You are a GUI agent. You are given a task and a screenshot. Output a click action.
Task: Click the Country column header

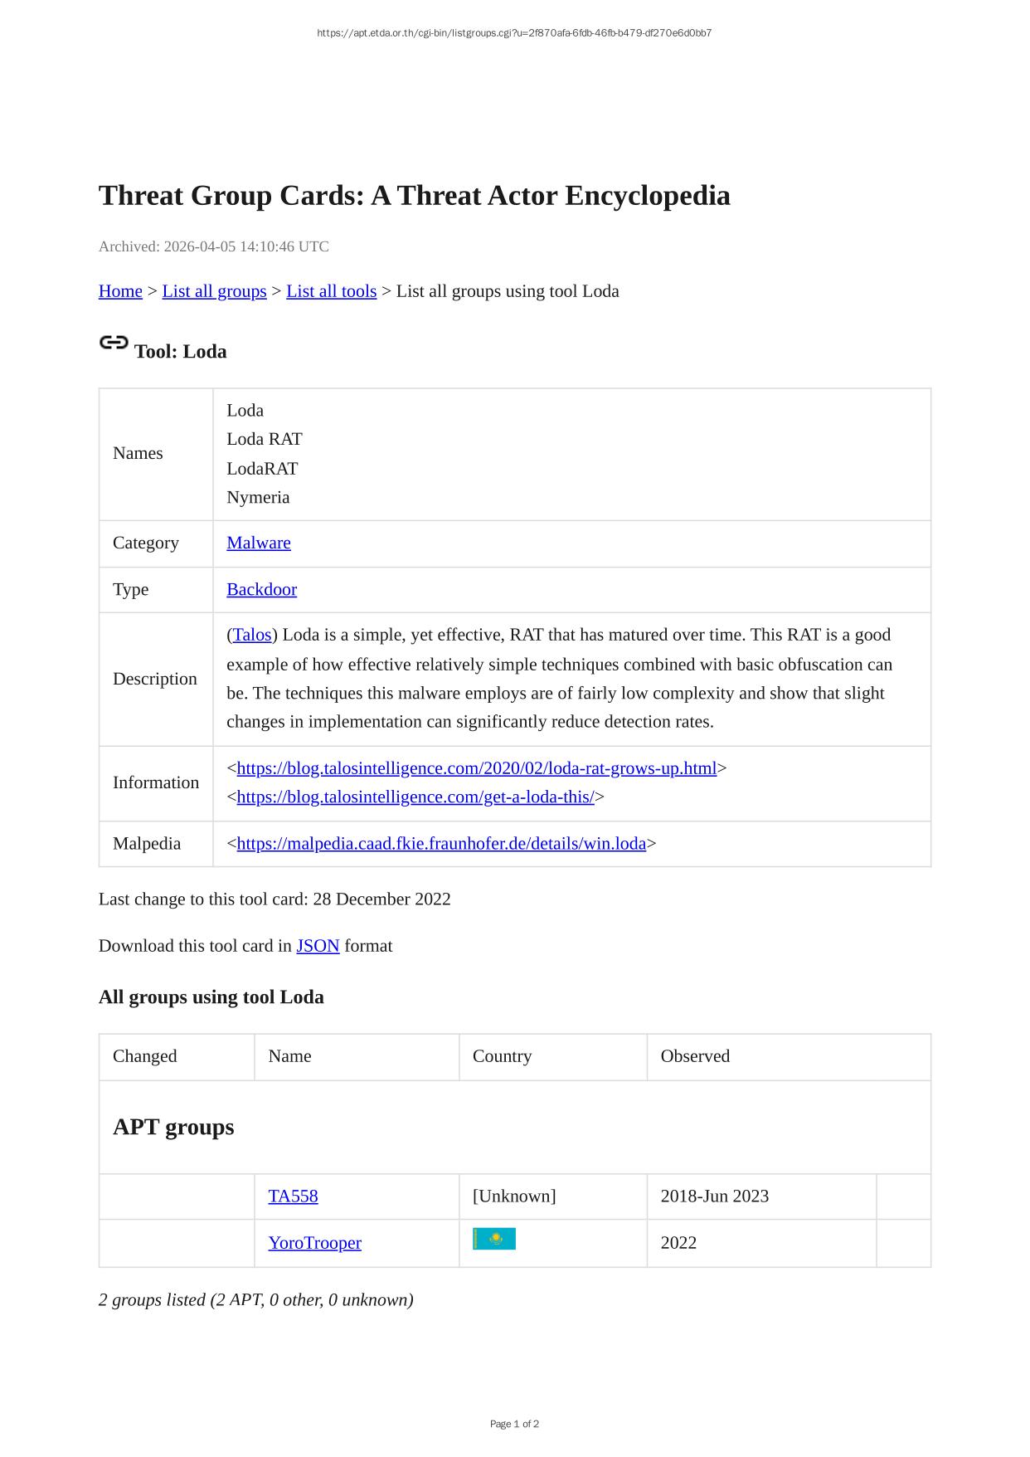(x=502, y=1056)
